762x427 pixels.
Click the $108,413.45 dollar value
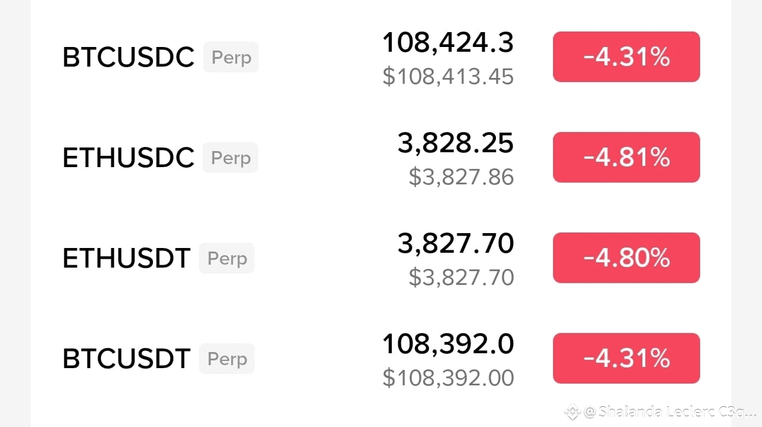click(x=448, y=77)
